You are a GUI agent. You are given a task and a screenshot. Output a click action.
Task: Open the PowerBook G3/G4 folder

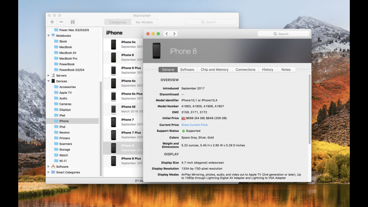[69, 70]
